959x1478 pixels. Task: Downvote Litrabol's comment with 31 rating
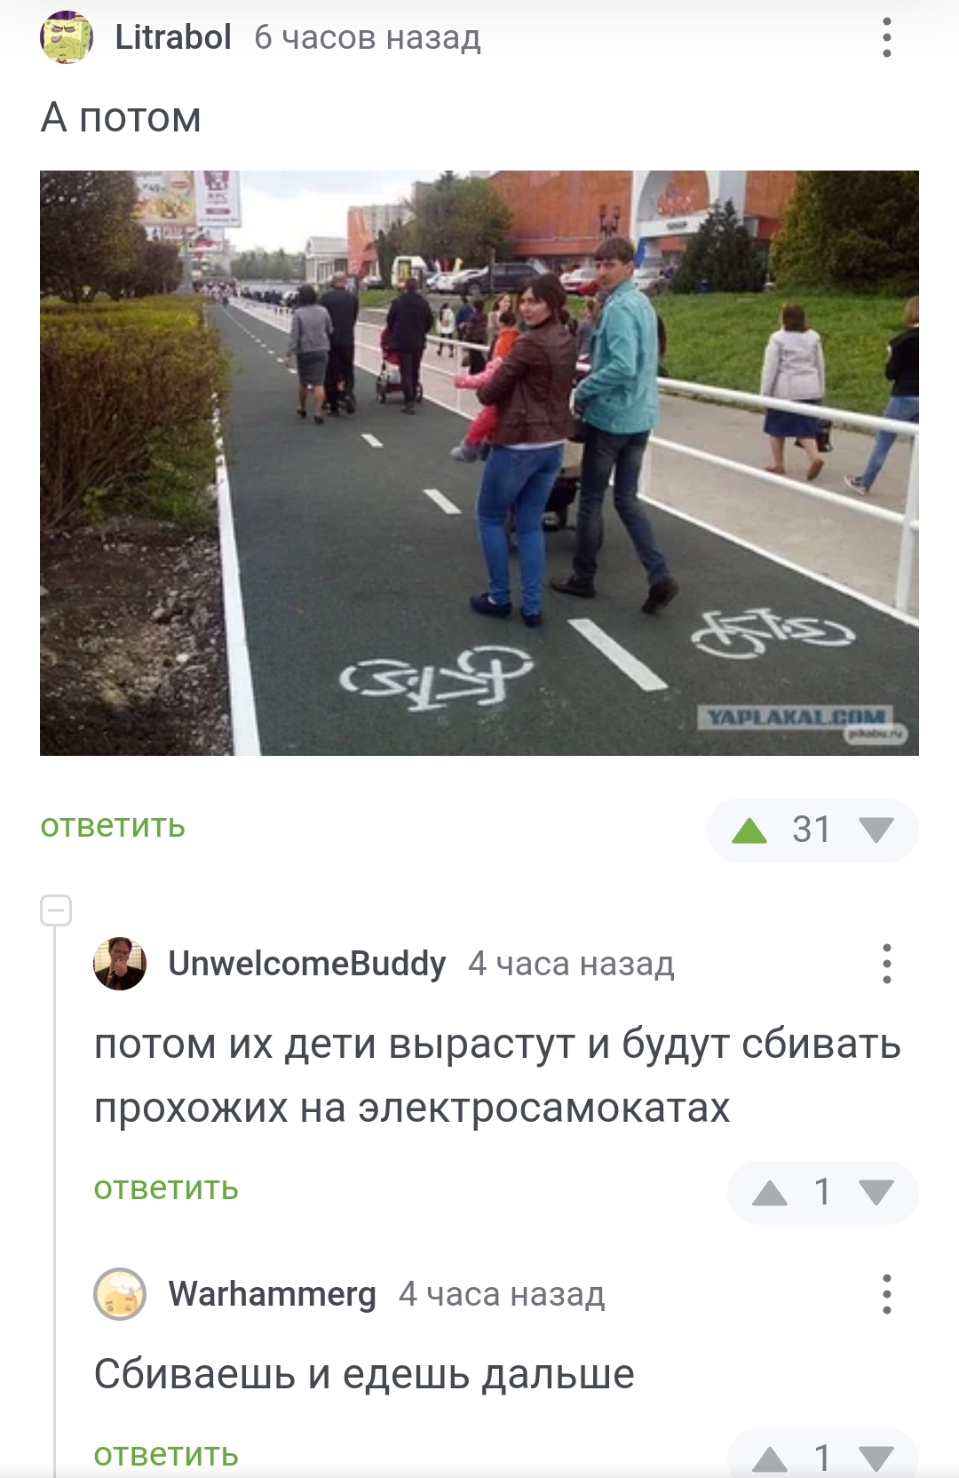876,830
